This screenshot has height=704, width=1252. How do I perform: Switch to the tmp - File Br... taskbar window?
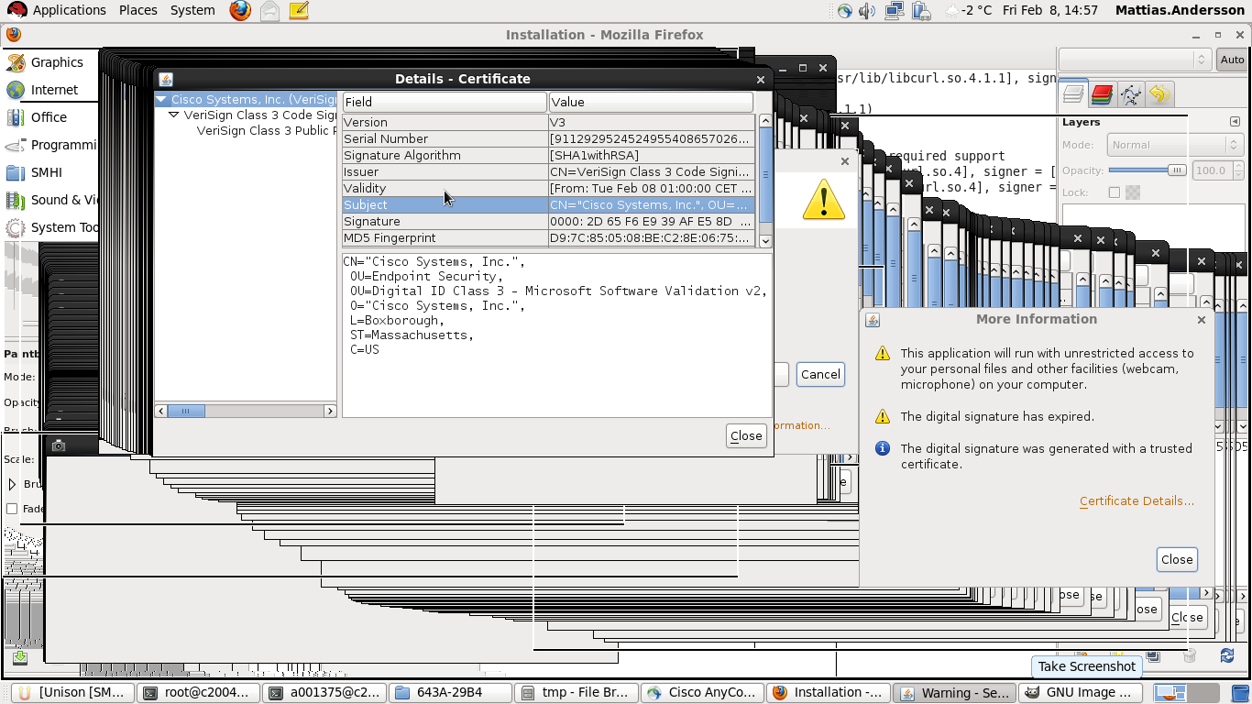576,693
